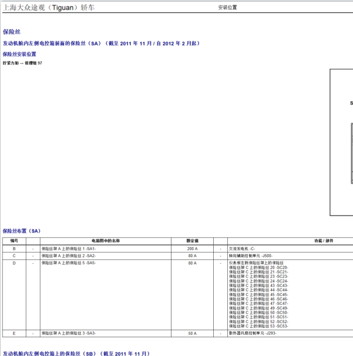Click the line ending with '-SC47-'

[x=258, y=304]
